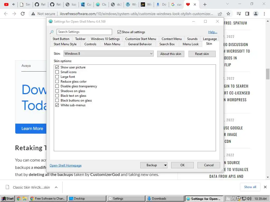Screen dimensions: 270x202
Task: Expand the Classic Skin download item chevron
Action: click(56, 187)
